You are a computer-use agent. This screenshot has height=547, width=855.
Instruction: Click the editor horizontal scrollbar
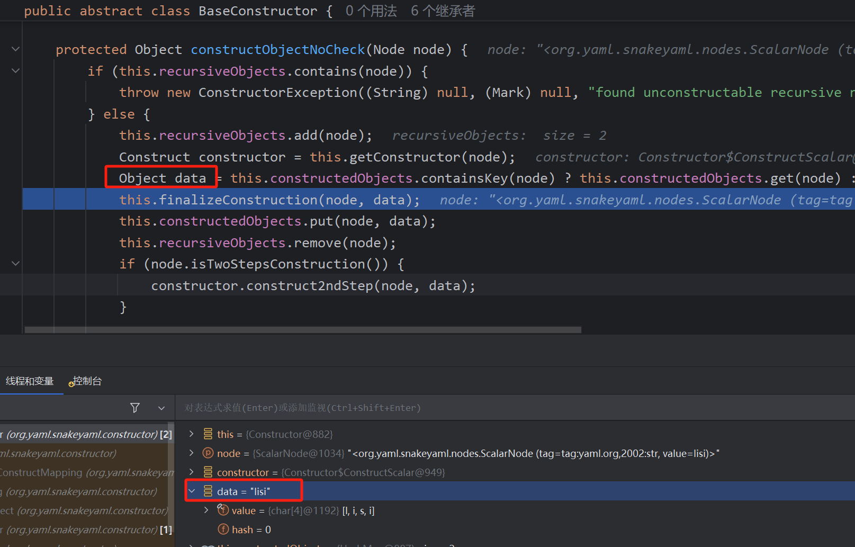point(303,330)
